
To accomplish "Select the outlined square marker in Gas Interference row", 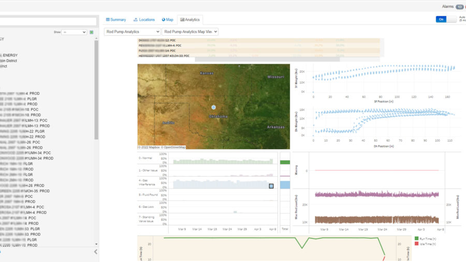I will click(x=271, y=186).
